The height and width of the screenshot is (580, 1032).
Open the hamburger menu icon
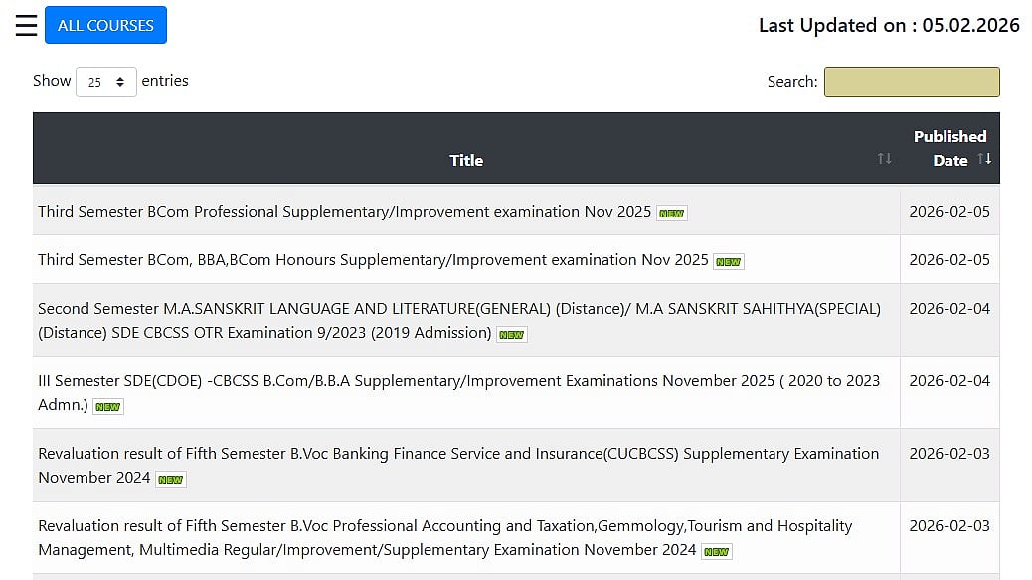tap(26, 25)
